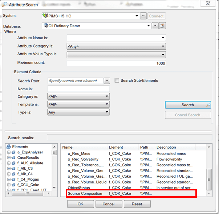Click the f_Alk_C4 element cube icon

pyautogui.click(x=14, y=174)
